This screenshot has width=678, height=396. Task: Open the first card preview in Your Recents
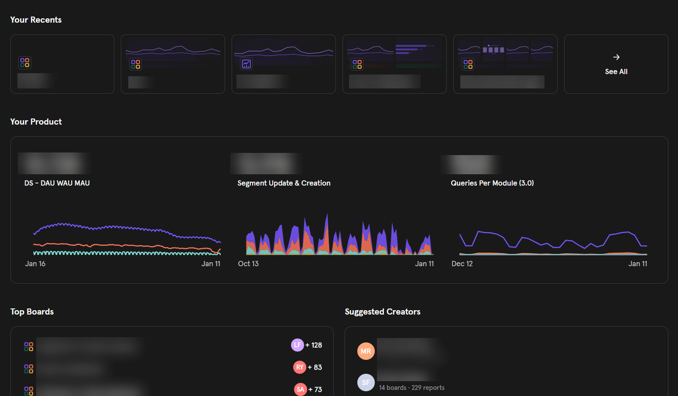pyautogui.click(x=62, y=64)
